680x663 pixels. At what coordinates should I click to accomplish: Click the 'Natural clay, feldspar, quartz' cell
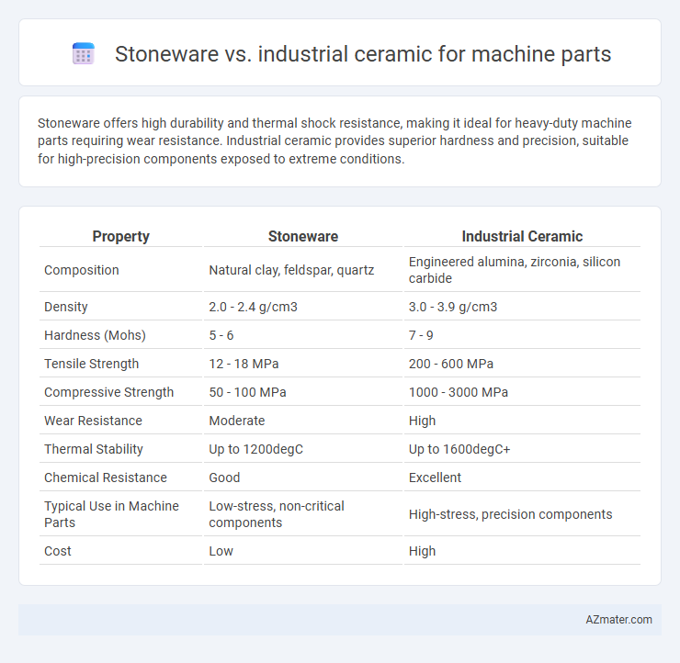(291, 270)
